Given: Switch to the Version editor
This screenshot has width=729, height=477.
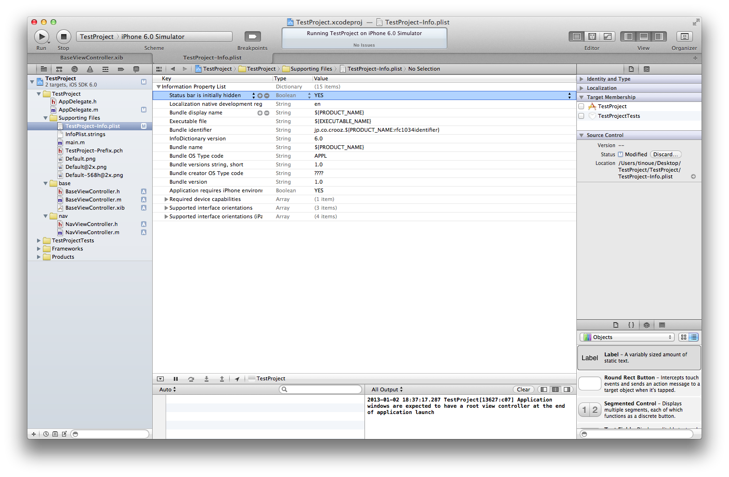Looking at the screenshot, I should pyautogui.click(x=608, y=37).
